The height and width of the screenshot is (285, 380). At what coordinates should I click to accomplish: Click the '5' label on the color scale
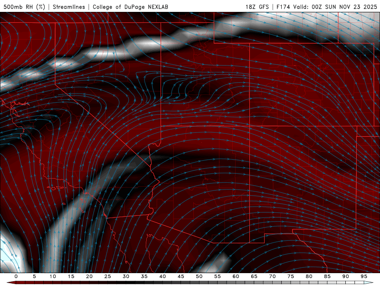(34, 276)
